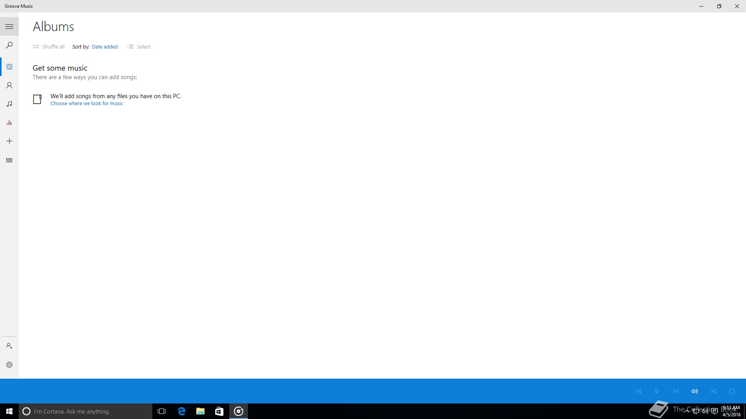This screenshot has width=746, height=419.
Task: Open the playlists list icon in sidebar
Action: 9,160
